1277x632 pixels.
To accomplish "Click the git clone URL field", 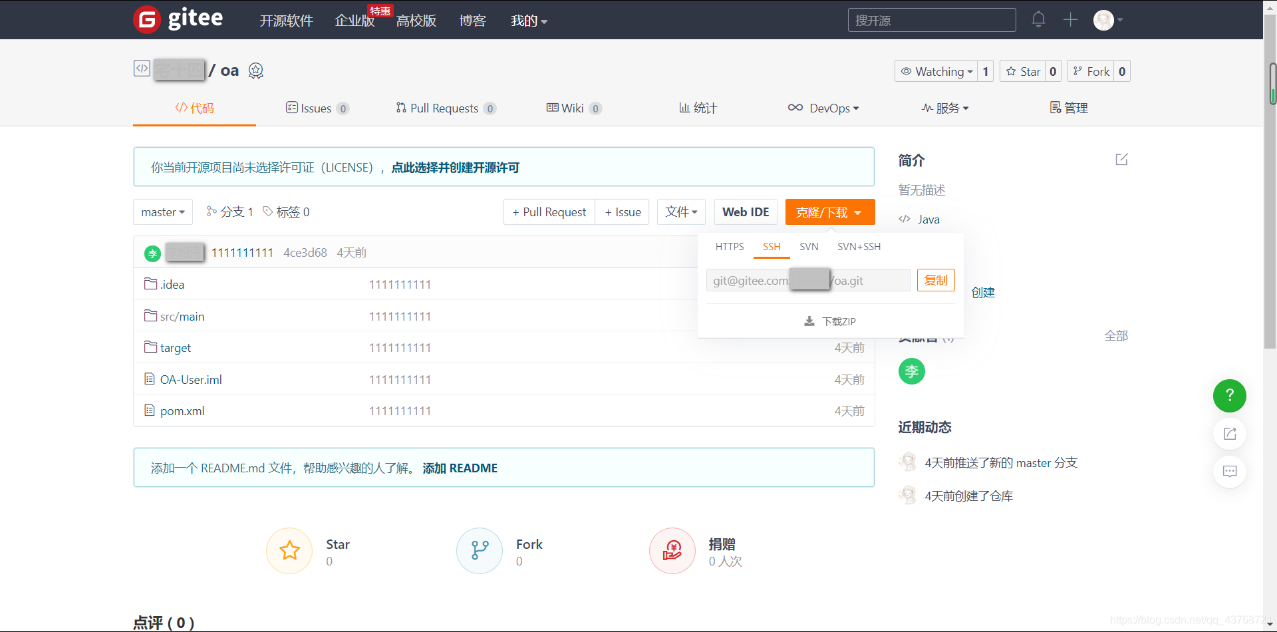I will (x=808, y=280).
